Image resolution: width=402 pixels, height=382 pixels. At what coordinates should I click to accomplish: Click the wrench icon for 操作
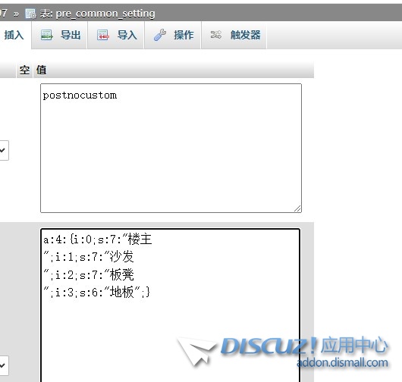160,35
